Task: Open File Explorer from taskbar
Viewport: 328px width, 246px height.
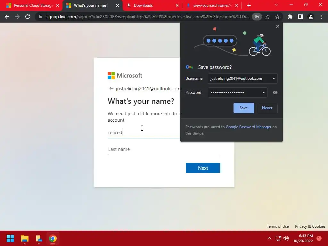Action: (x=24, y=238)
